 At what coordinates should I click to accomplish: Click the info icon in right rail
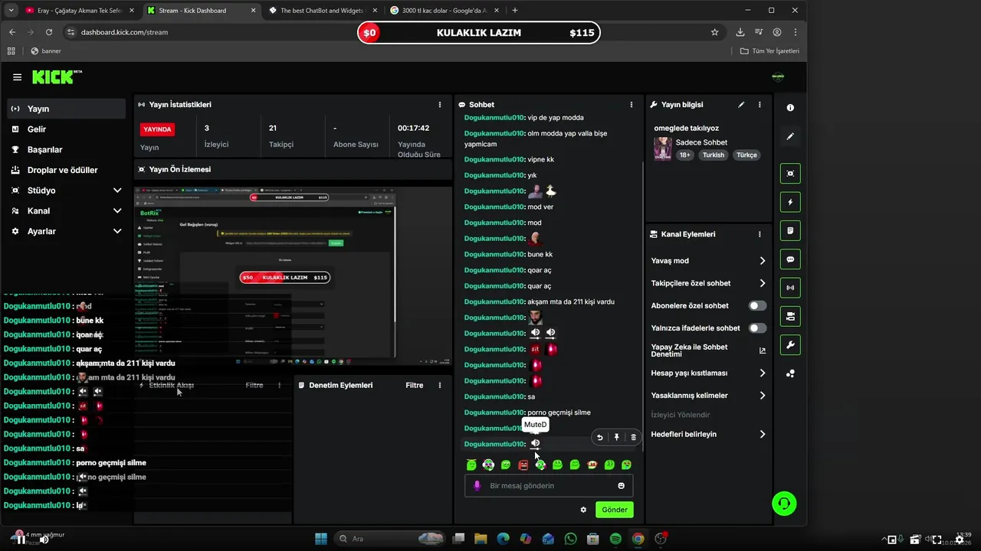(790, 108)
